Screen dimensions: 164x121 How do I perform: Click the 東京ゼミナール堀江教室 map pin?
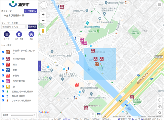(52, 52)
